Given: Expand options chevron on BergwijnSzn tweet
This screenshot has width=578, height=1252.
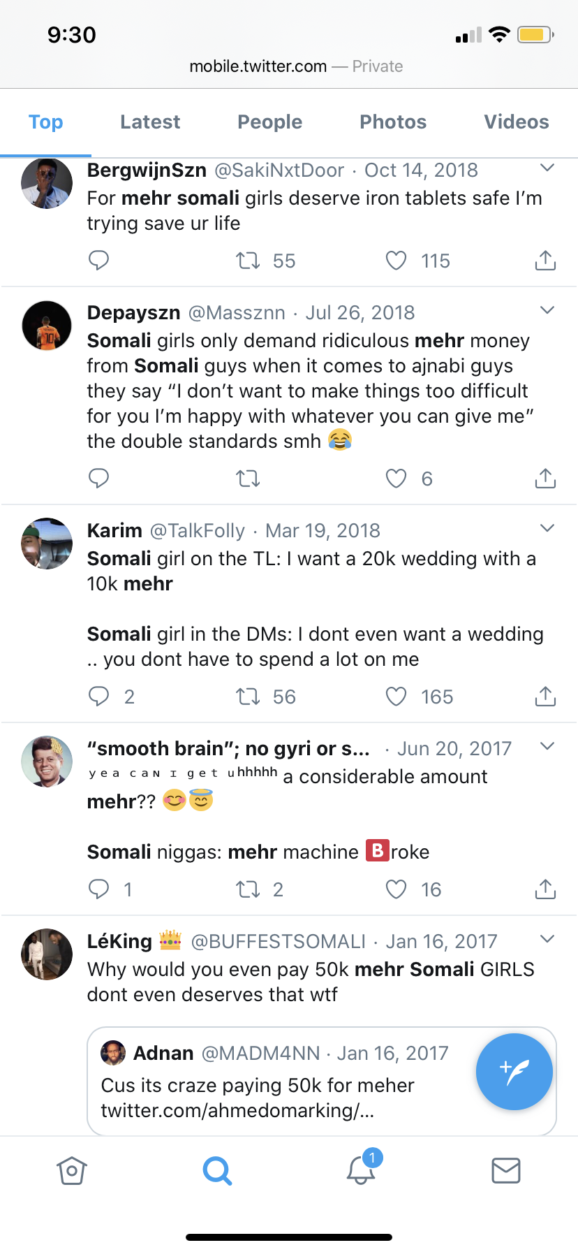Looking at the screenshot, I should click(547, 168).
